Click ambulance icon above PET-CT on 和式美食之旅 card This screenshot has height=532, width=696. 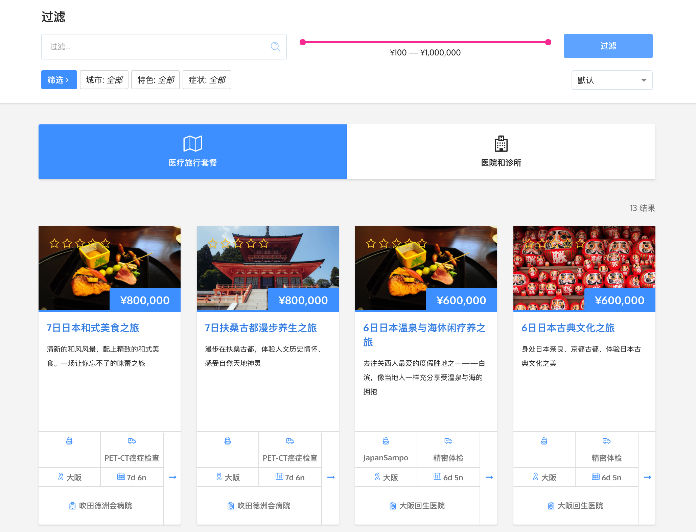(132, 441)
